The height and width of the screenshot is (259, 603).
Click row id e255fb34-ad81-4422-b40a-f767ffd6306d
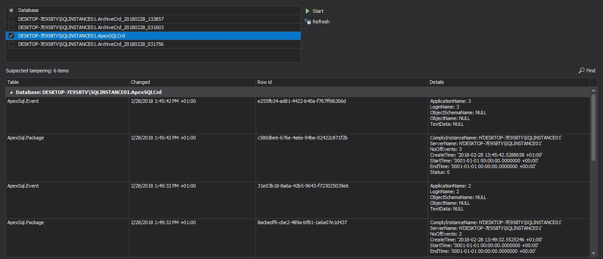coord(301,101)
